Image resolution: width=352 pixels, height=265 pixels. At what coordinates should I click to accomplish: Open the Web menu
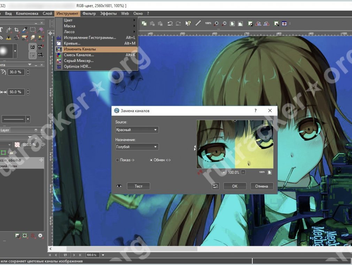click(125, 14)
